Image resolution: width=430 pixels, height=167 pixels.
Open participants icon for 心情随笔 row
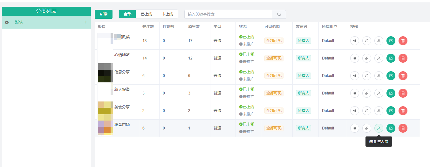click(x=379, y=58)
